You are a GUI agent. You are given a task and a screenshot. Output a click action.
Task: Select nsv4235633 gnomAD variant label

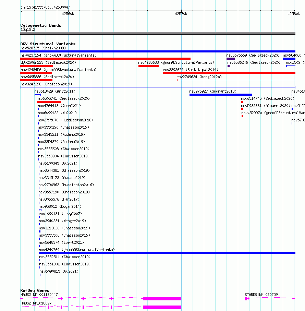pyautogui.click(x=176, y=62)
